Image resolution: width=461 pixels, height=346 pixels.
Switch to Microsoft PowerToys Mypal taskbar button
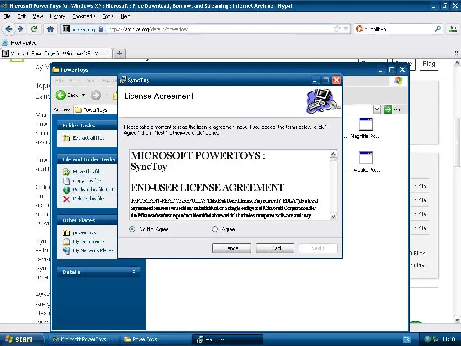[83, 339]
